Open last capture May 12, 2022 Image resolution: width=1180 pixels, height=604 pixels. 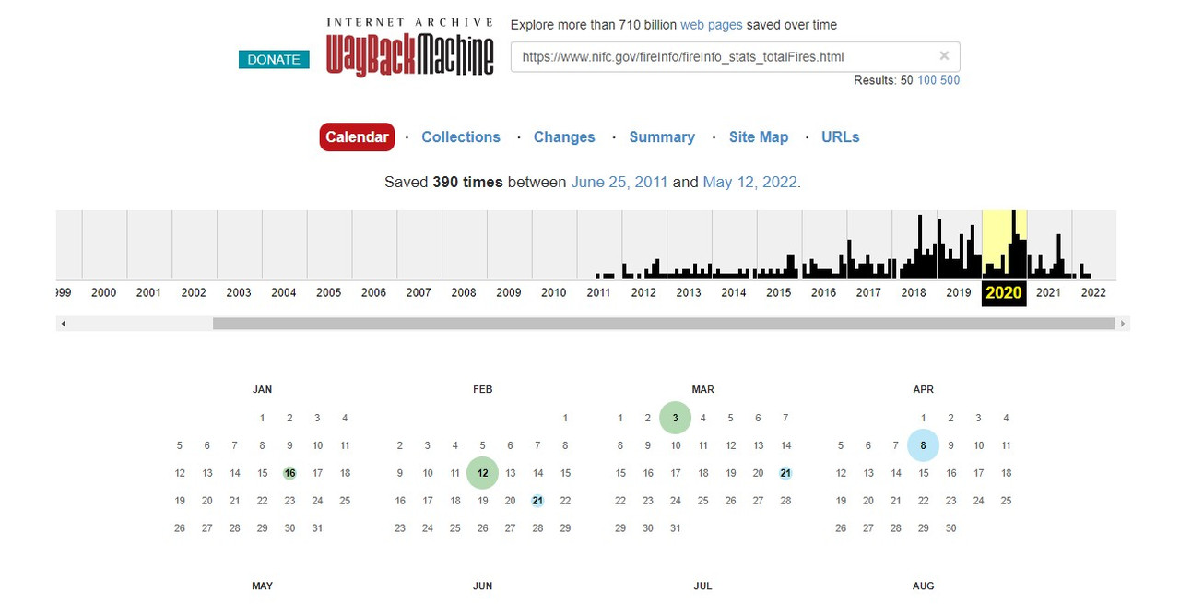(750, 183)
